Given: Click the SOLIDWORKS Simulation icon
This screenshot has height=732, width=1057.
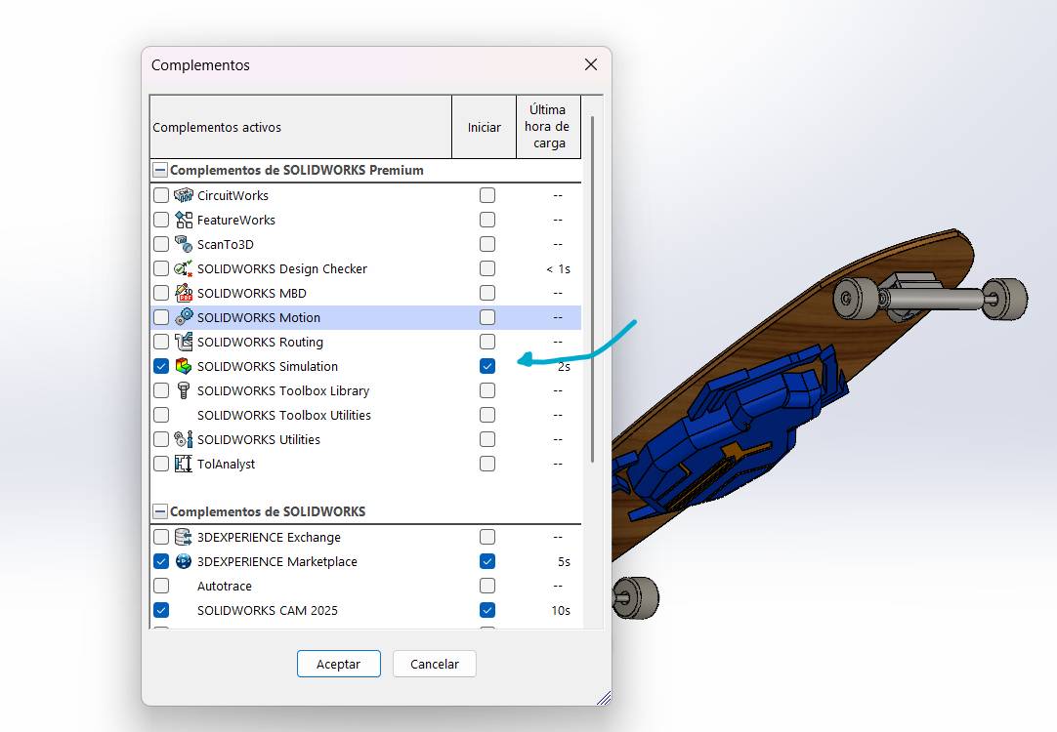Looking at the screenshot, I should click(184, 366).
